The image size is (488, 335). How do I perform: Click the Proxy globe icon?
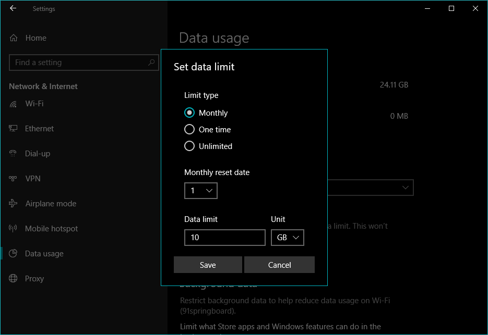(14, 279)
